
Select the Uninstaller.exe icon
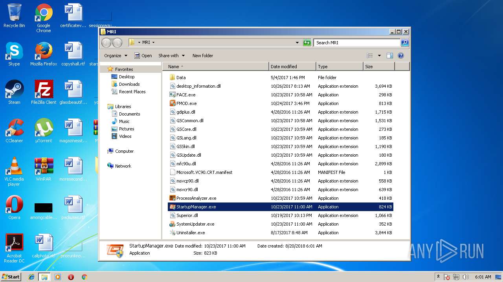tap(172, 233)
